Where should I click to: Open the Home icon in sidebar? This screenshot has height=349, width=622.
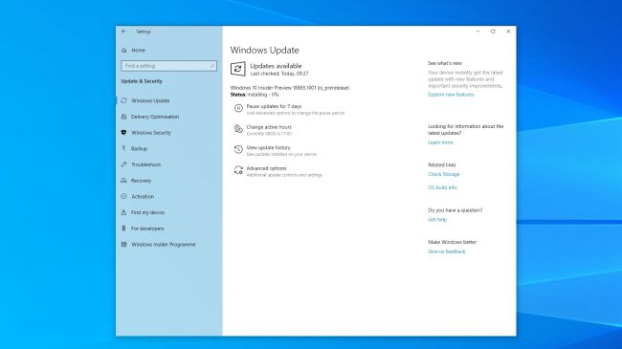click(124, 51)
